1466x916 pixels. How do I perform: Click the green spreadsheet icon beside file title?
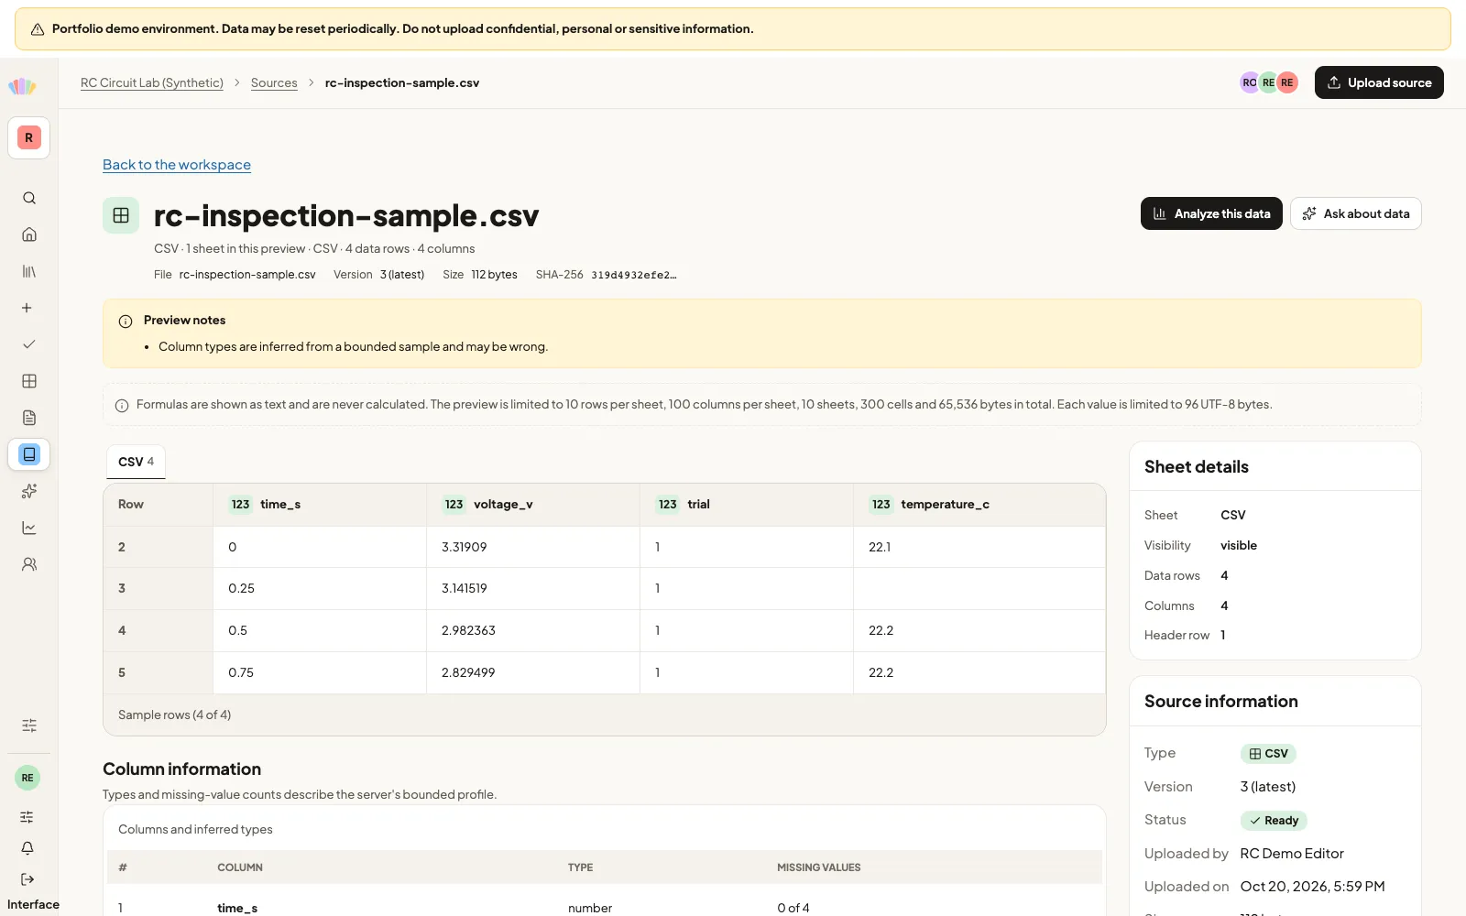point(121,215)
